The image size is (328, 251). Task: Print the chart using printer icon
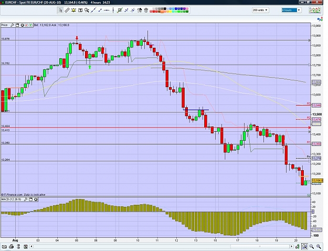pos(12,247)
